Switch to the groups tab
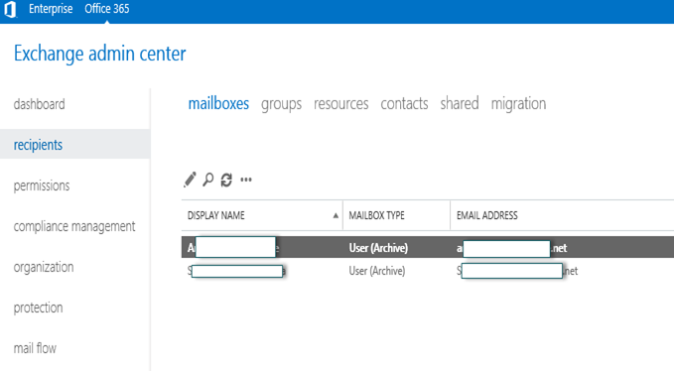The width and height of the screenshot is (674, 371). coord(282,104)
